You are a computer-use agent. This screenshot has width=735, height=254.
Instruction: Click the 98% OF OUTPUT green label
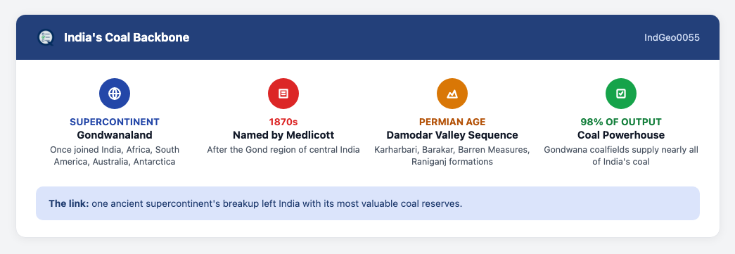point(620,122)
